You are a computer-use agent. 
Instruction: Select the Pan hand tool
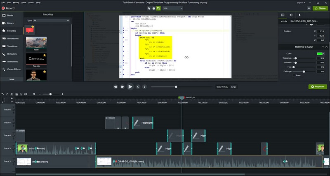click(153, 8)
